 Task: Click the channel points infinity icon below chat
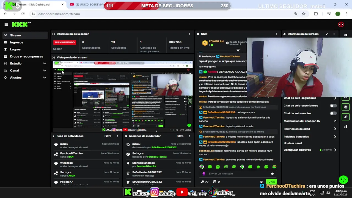[x=205, y=182]
